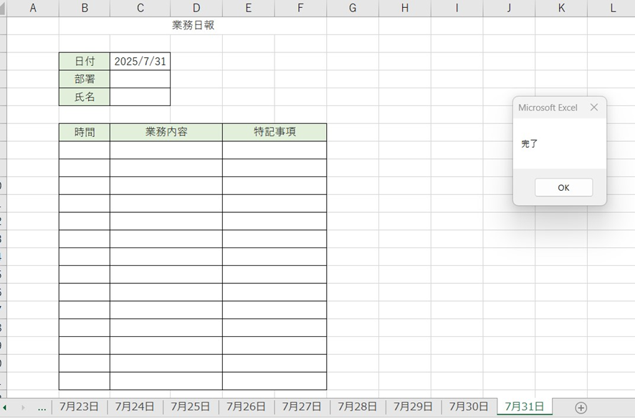This screenshot has width=635, height=418.
Task: Select the active 7月31日 sheet tab
Action: 524,407
